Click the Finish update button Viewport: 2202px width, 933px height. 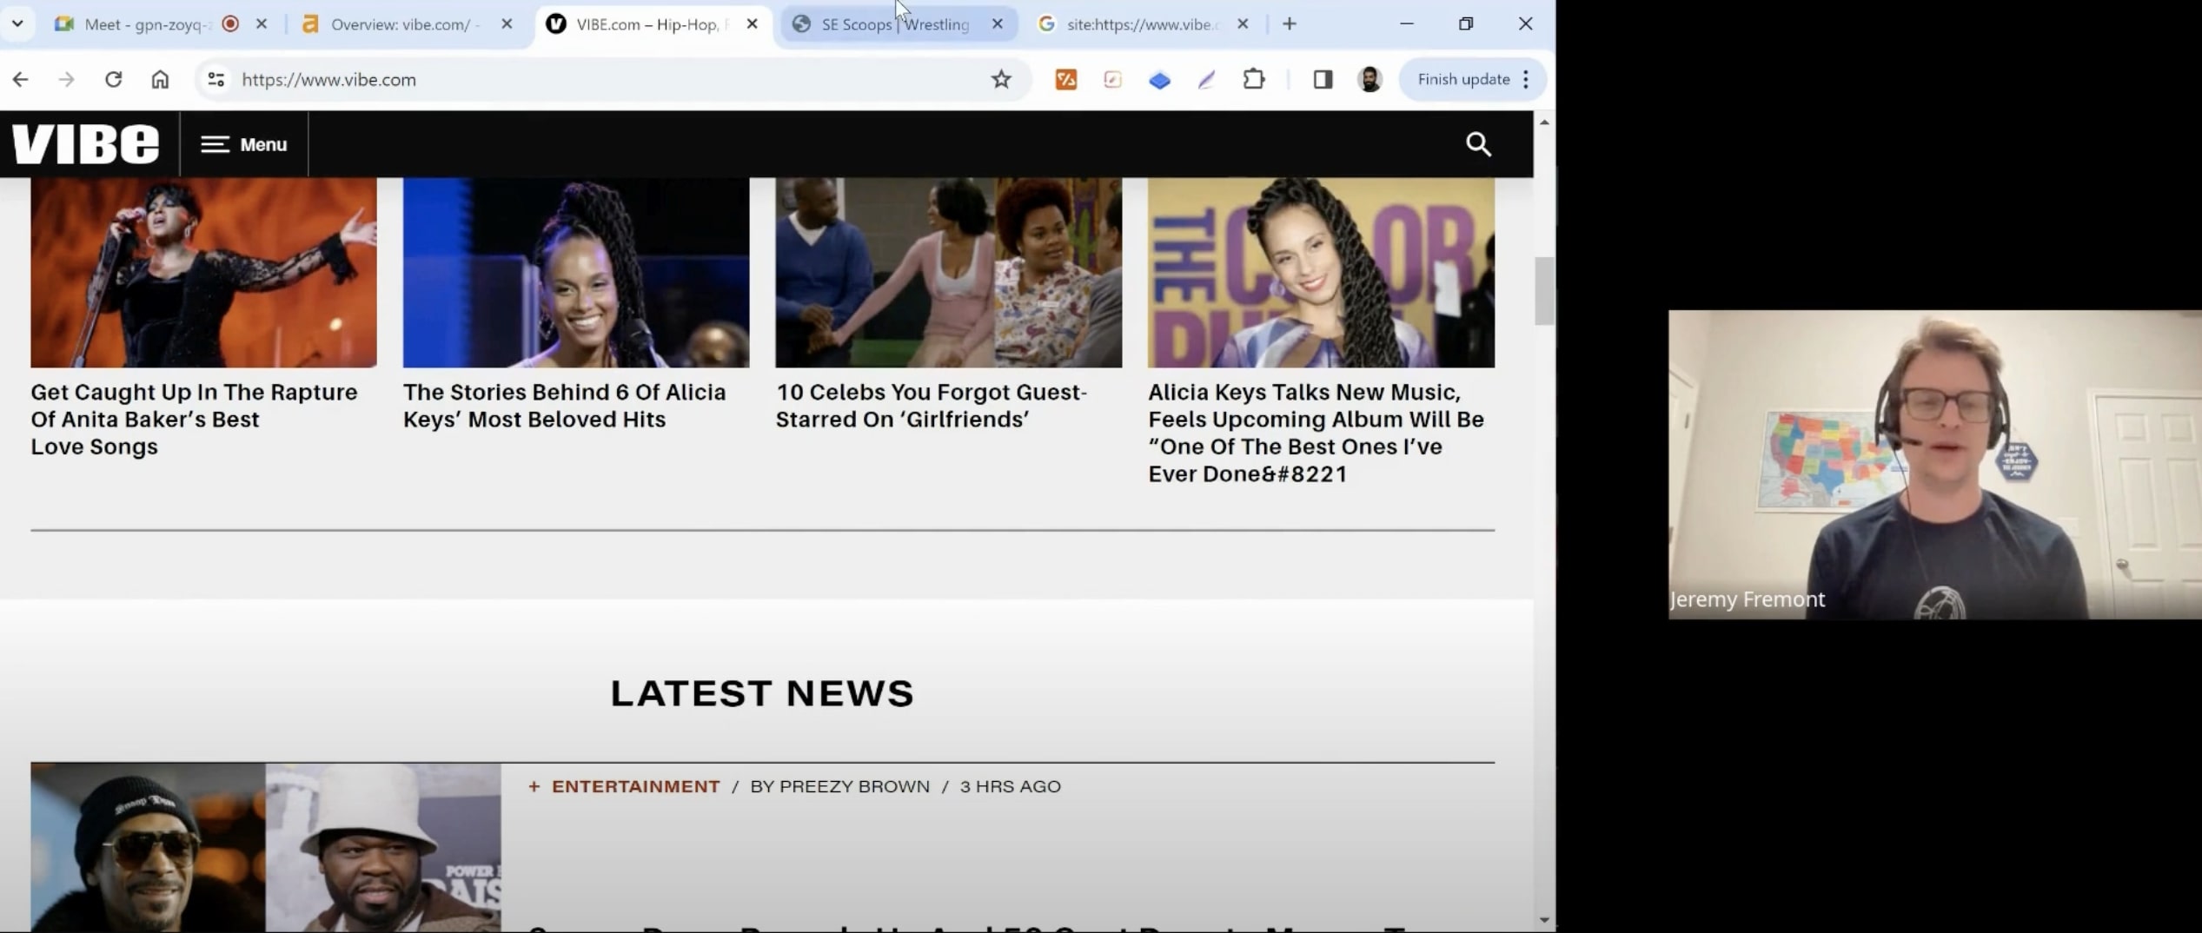(x=1463, y=80)
